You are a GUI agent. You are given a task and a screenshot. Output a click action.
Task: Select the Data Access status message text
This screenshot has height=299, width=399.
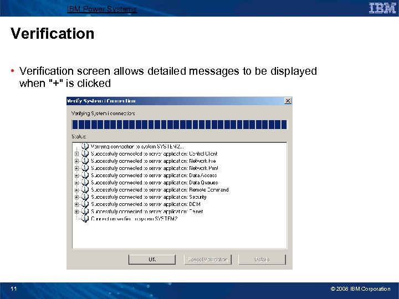point(154,176)
